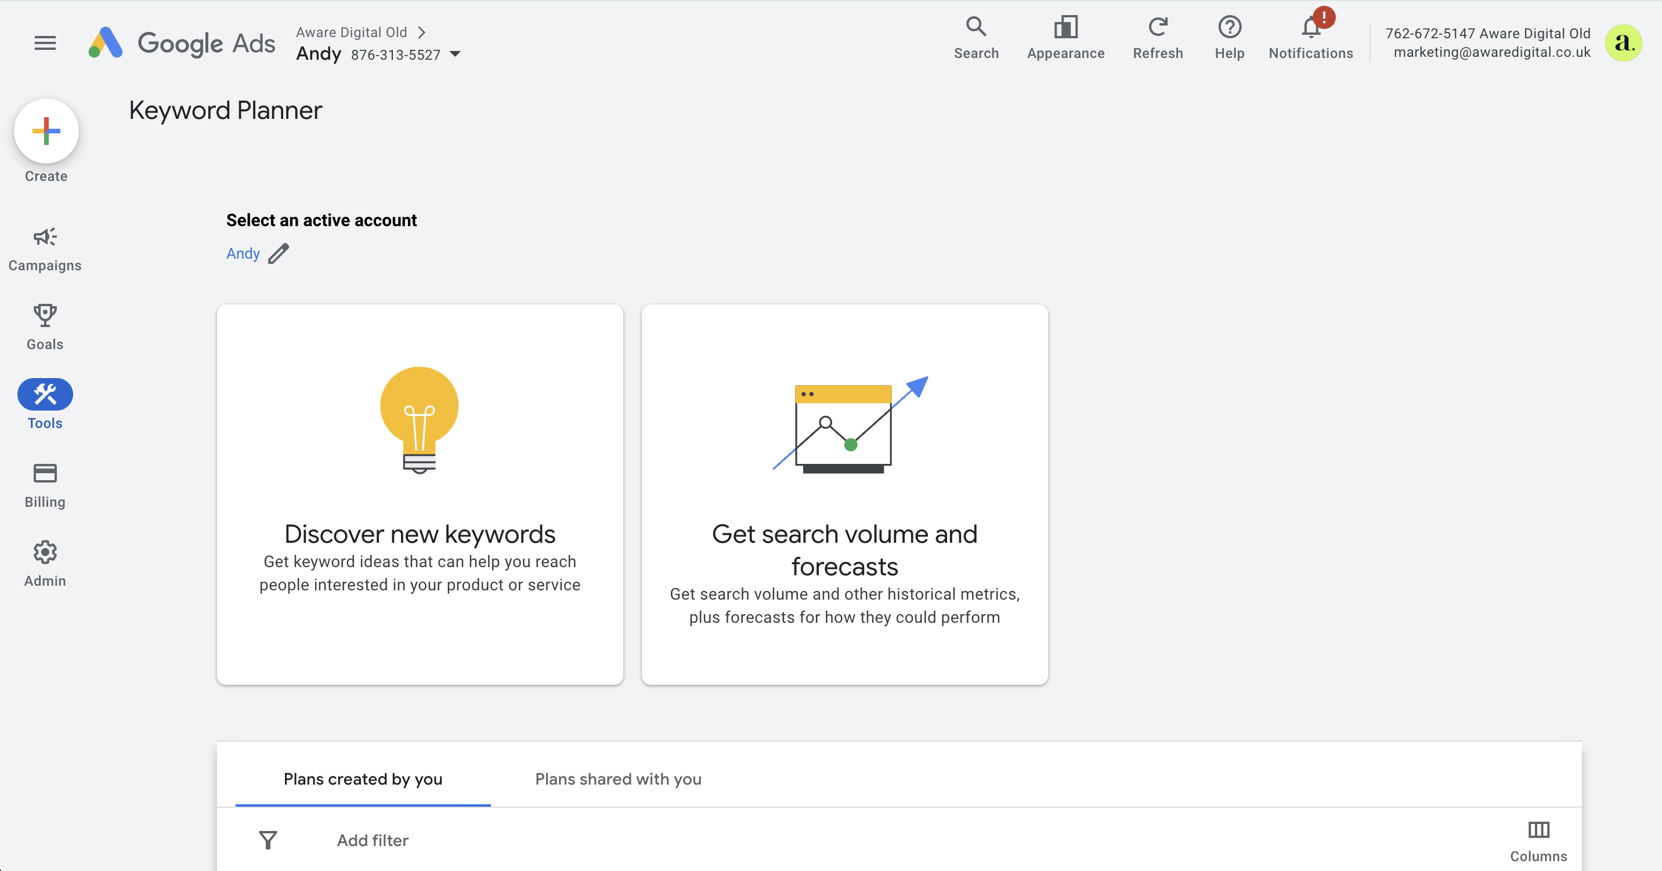This screenshot has width=1662, height=871.
Task: Refresh the page via Refresh icon
Action: point(1158,38)
